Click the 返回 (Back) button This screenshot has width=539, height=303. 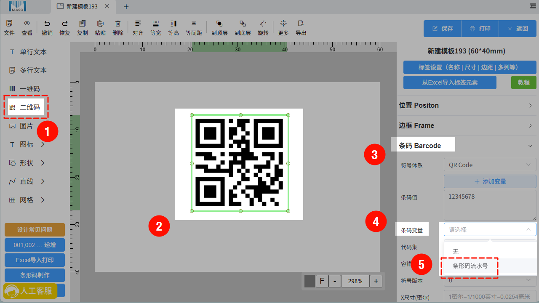pos(518,29)
